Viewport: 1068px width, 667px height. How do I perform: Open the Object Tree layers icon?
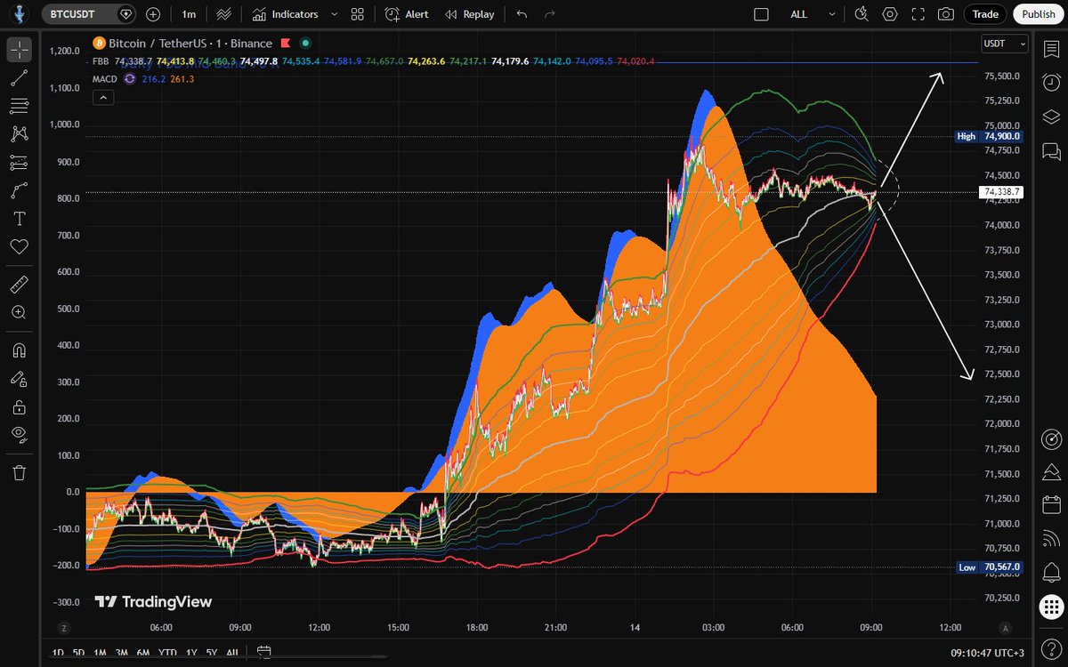[x=1050, y=117]
